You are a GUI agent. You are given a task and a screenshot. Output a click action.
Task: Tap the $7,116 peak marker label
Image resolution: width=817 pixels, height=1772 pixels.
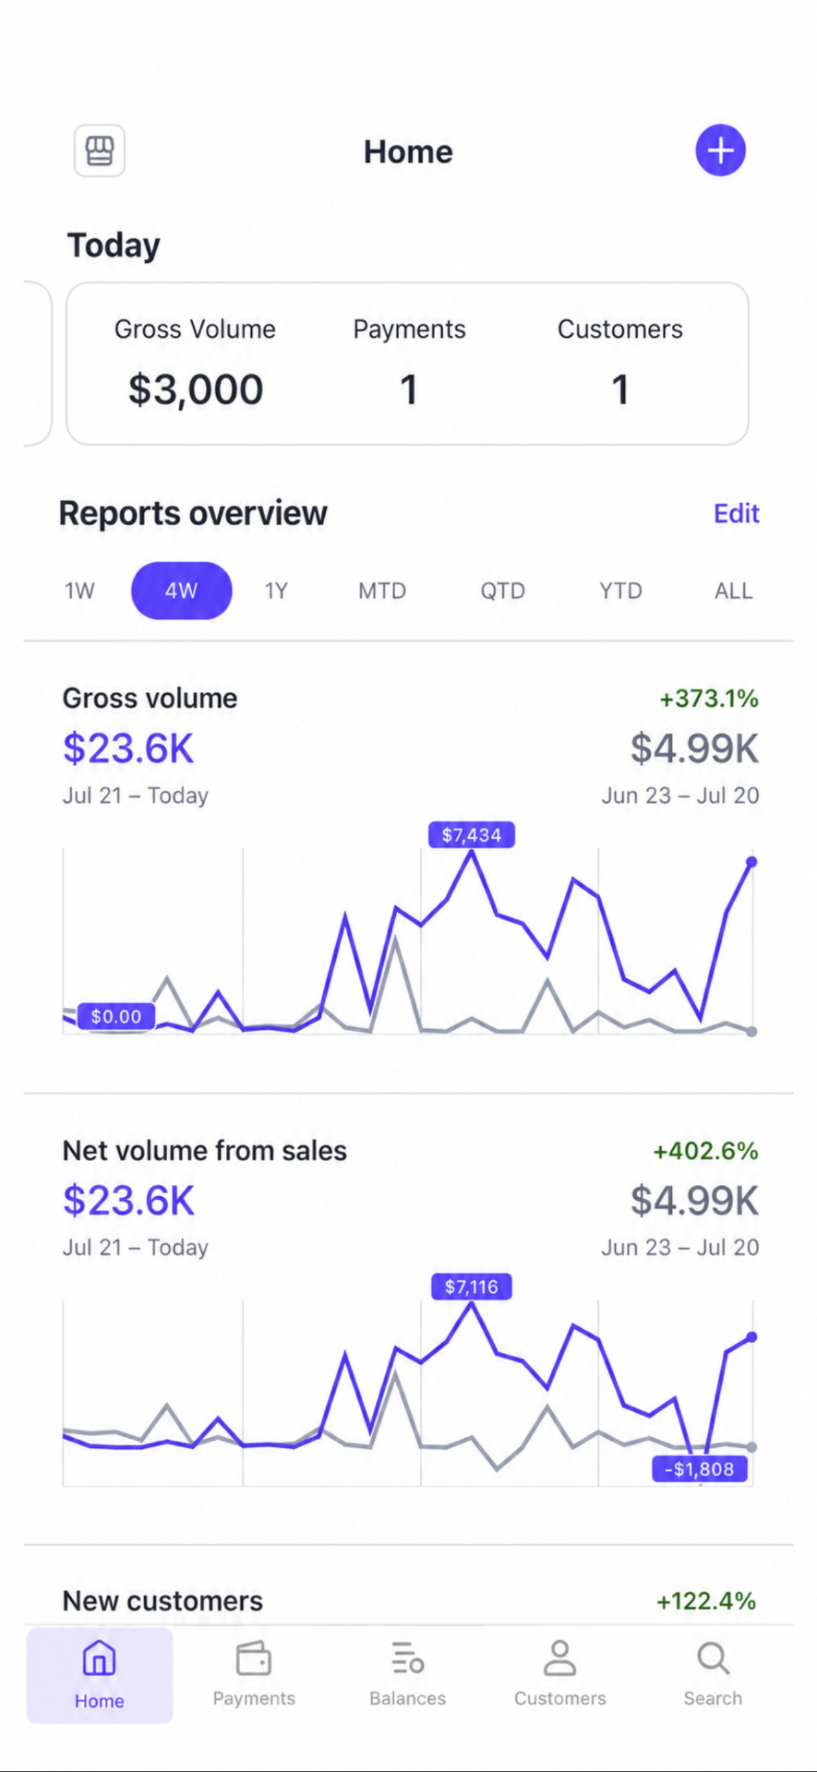(x=472, y=1287)
